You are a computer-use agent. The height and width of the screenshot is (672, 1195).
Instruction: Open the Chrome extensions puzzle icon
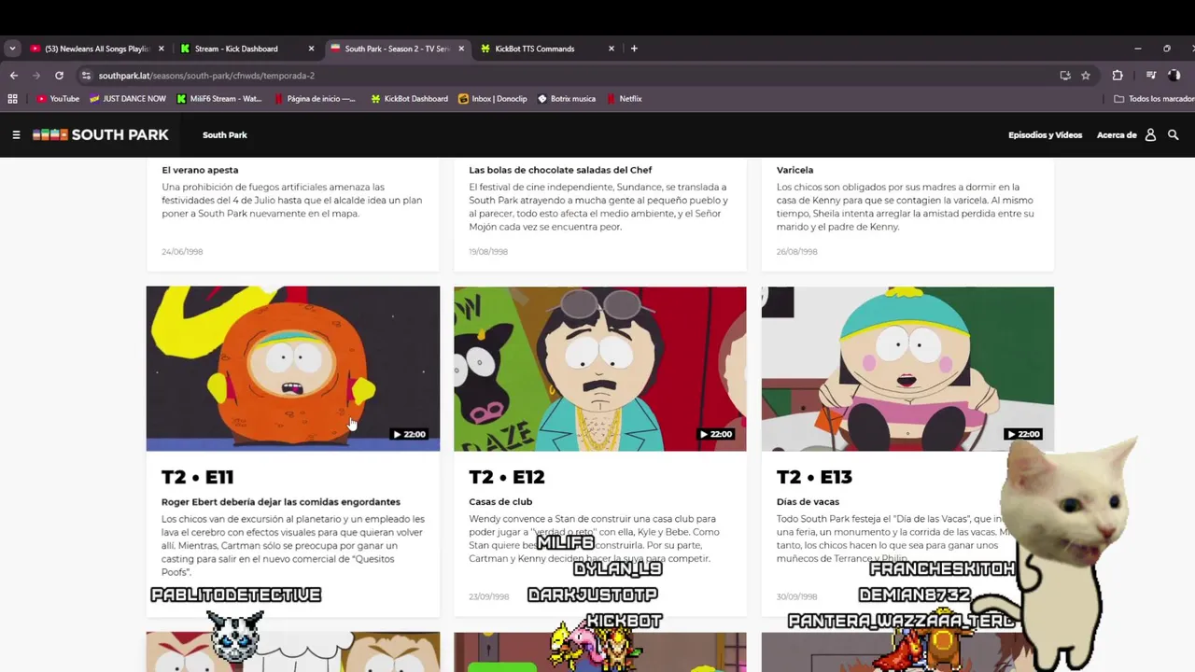(1118, 76)
